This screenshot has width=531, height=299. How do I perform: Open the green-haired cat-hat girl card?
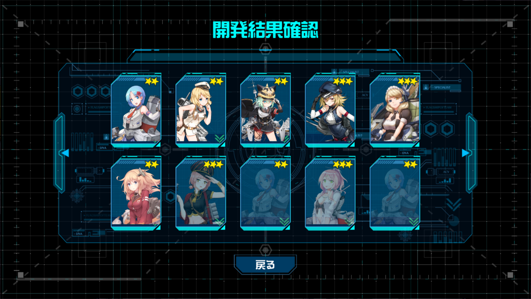click(265, 110)
